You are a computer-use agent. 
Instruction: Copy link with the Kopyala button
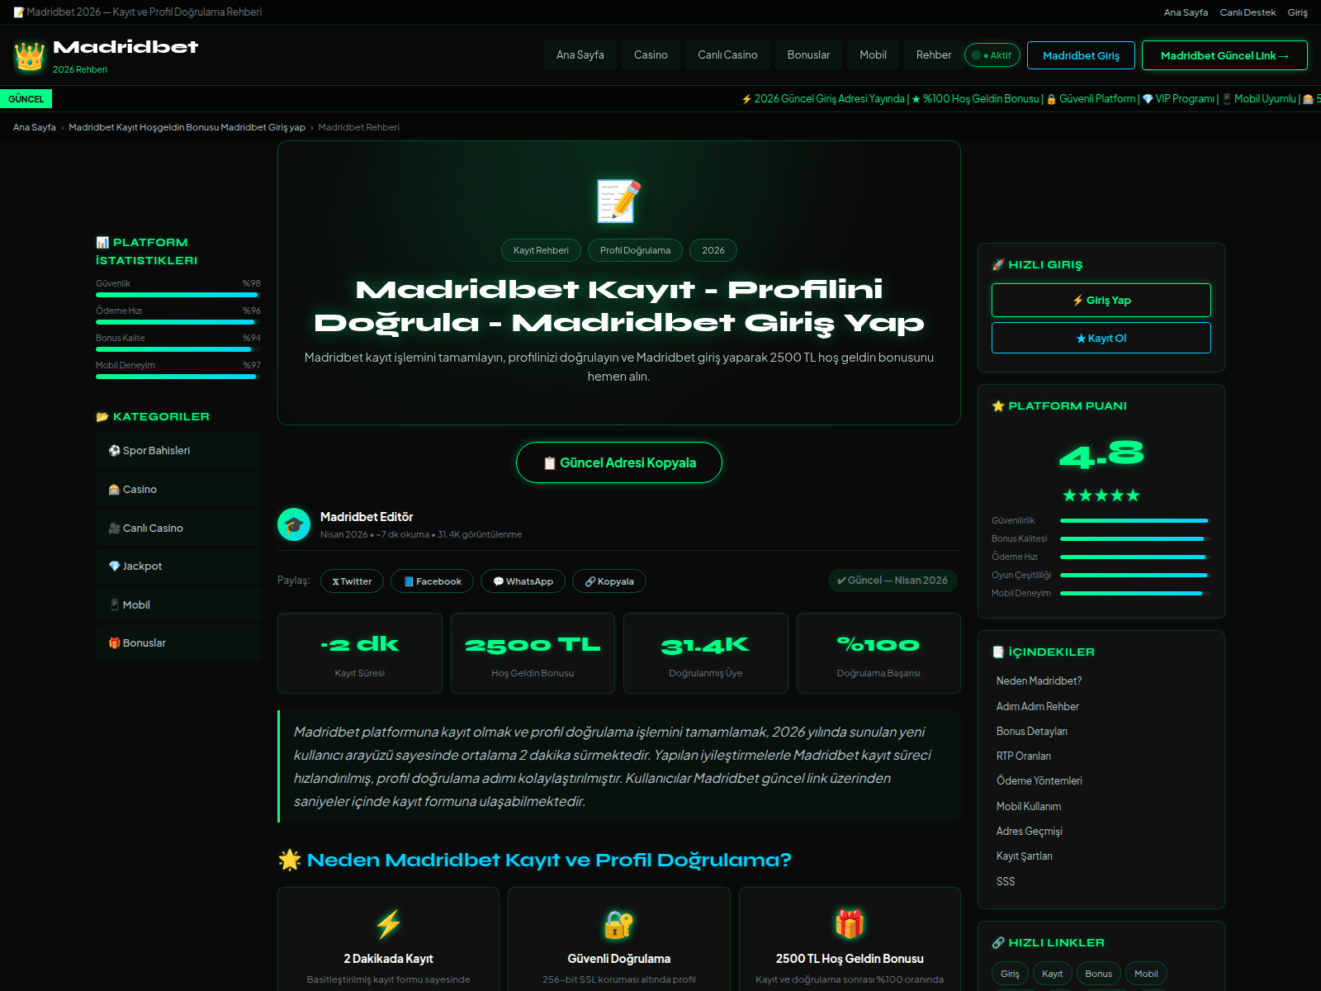click(x=609, y=581)
